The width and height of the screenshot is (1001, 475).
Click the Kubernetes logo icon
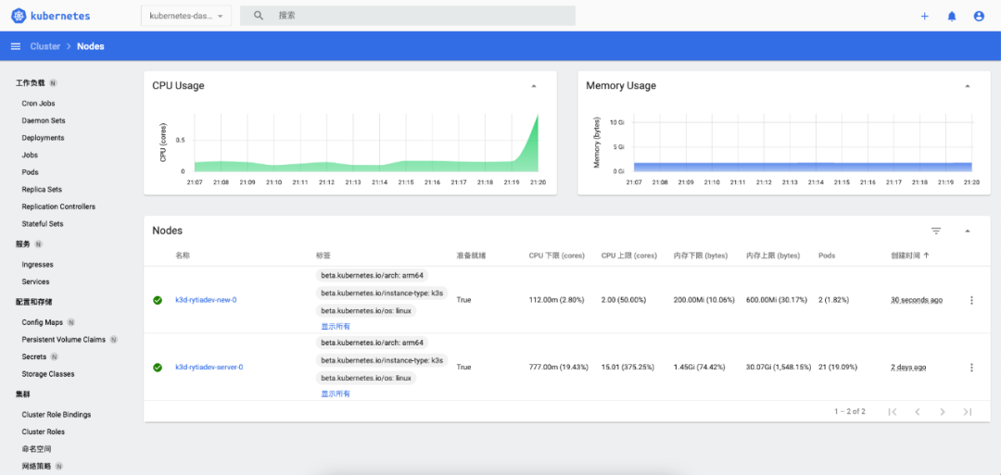pos(18,16)
